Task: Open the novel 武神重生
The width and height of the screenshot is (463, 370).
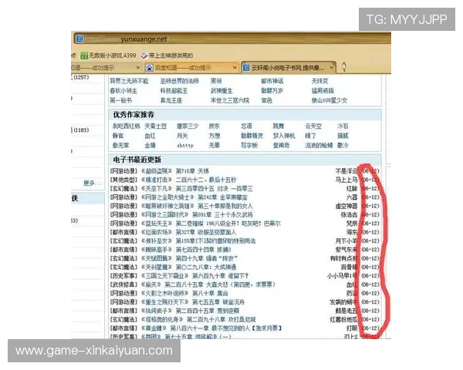Action: (x=221, y=91)
